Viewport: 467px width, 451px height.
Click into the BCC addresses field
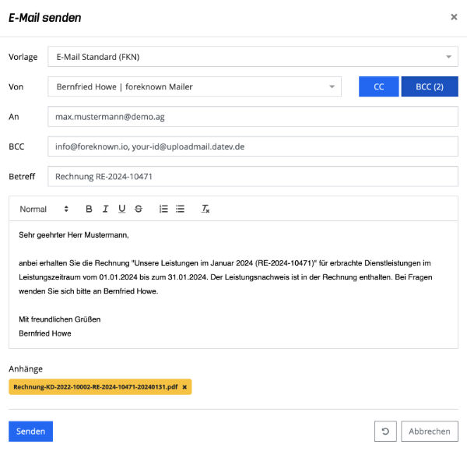pos(253,146)
